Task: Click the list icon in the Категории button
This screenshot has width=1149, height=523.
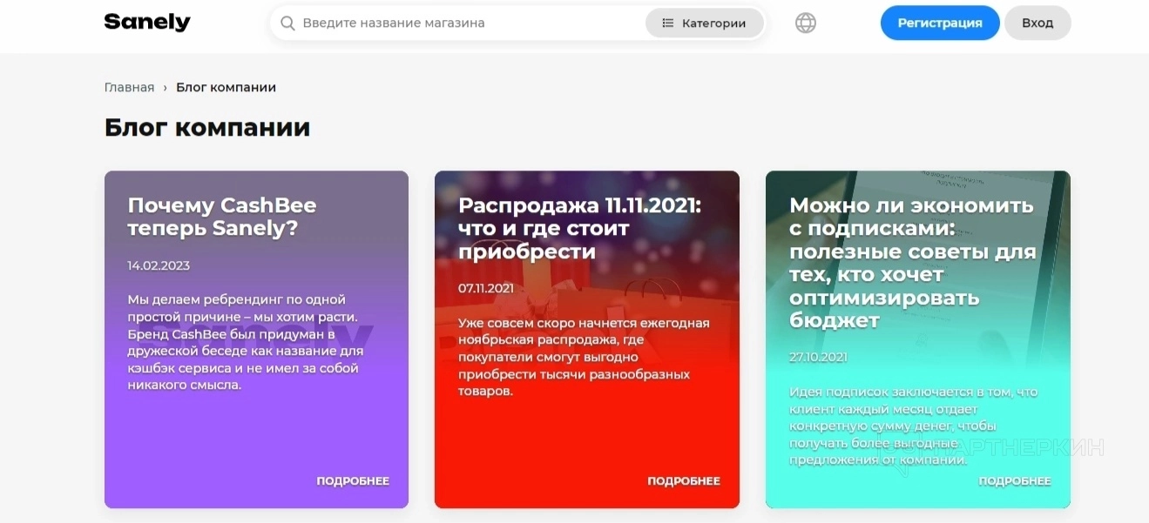Action: coord(668,23)
